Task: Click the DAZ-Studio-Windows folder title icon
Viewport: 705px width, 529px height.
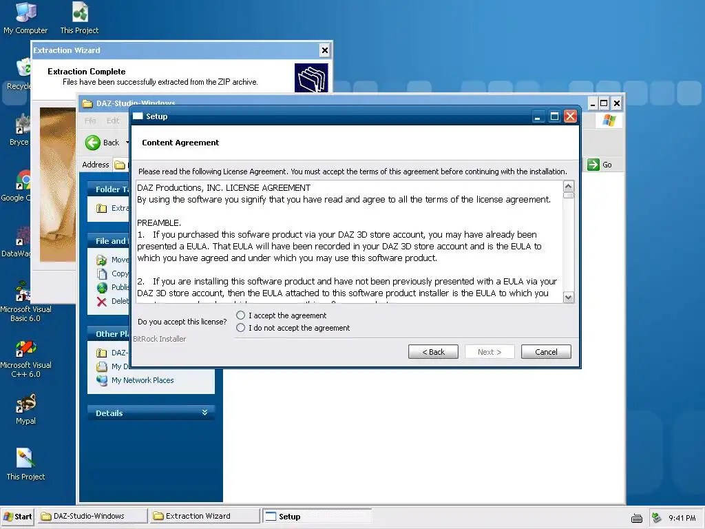Action: click(x=87, y=103)
